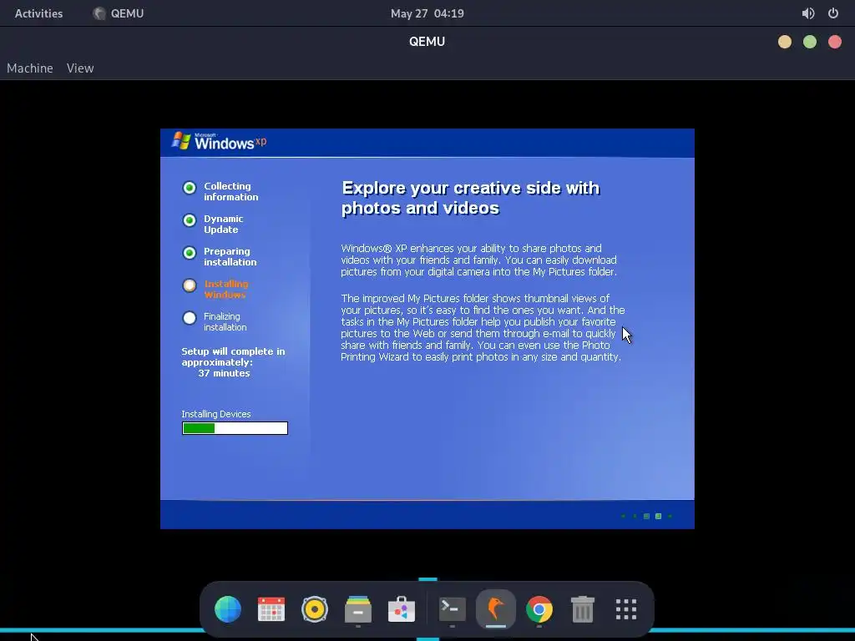
Task: Open the volume indicator in top bar
Action: [808, 13]
